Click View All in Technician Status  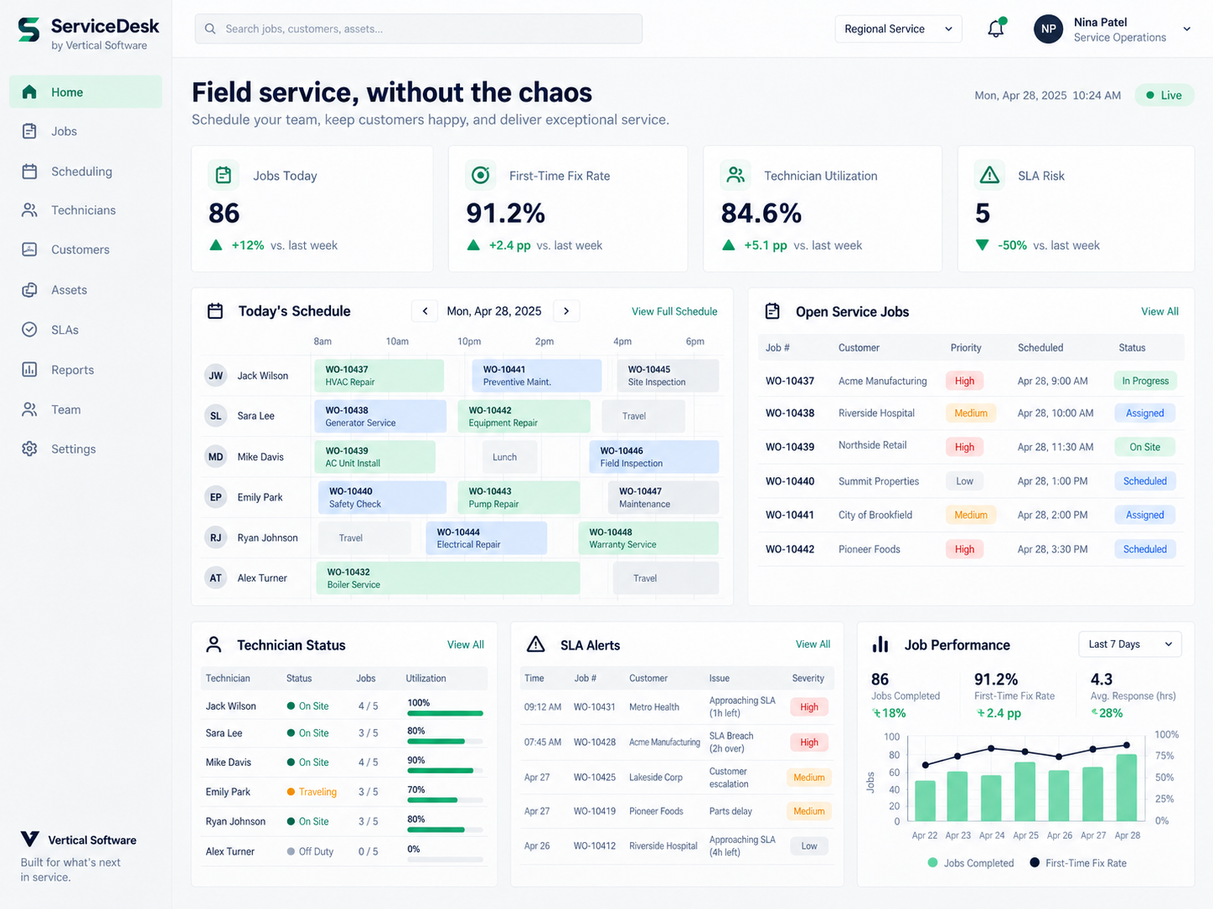click(466, 645)
